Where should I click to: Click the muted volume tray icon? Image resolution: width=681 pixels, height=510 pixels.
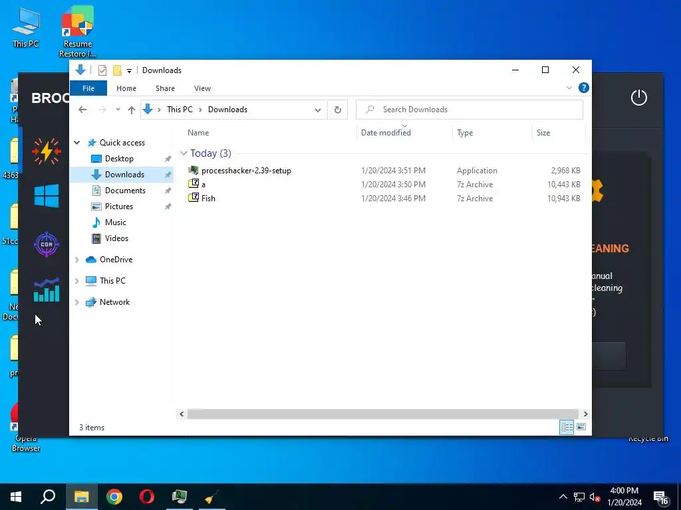click(595, 497)
